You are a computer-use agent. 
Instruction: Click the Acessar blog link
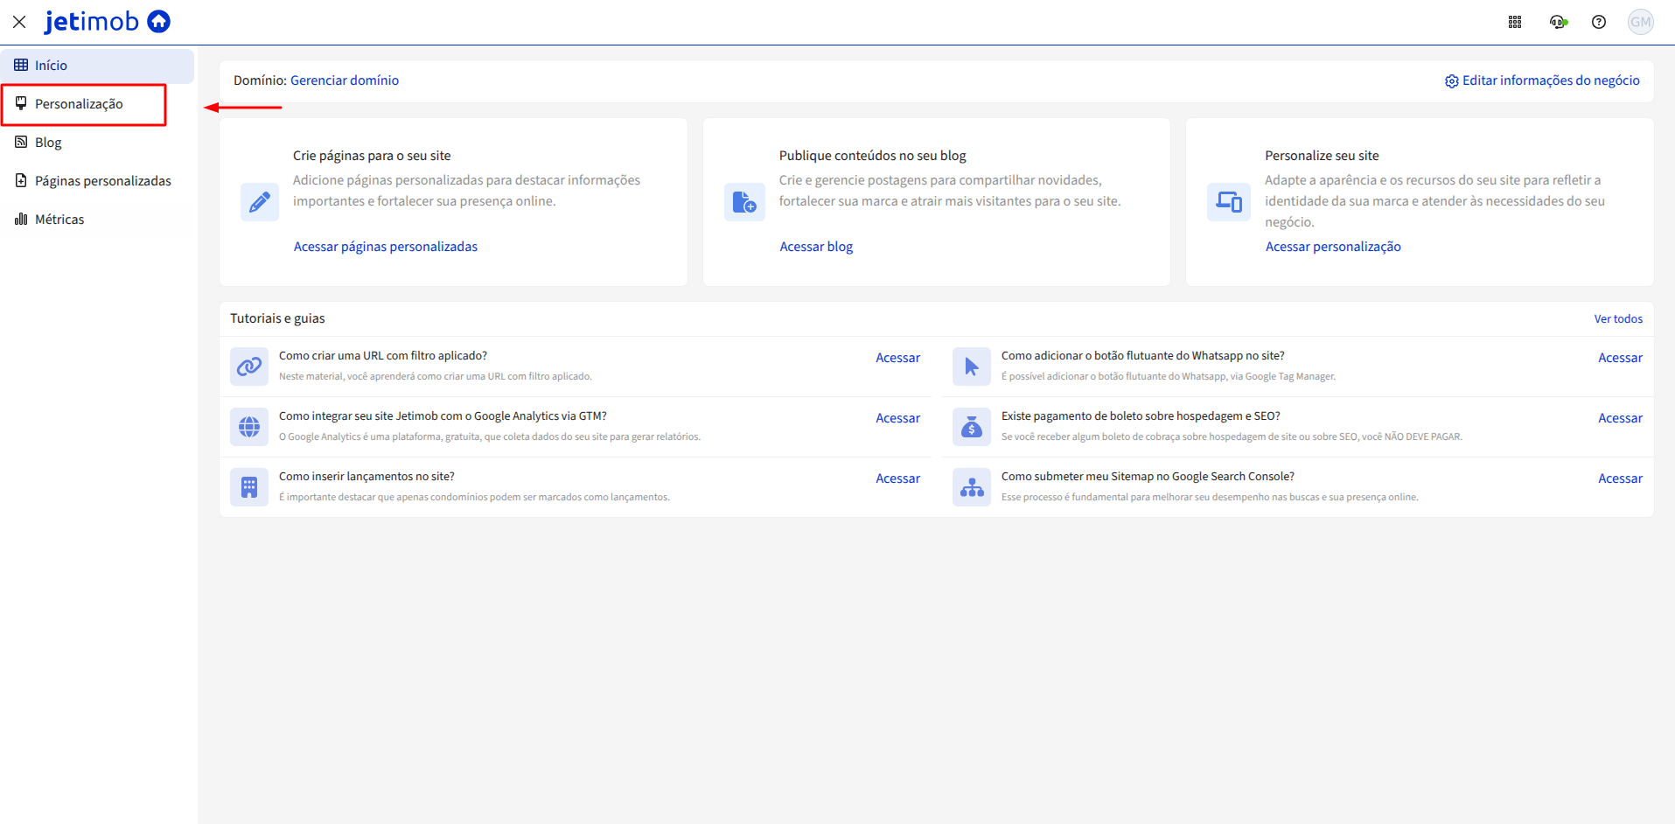tap(816, 247)
